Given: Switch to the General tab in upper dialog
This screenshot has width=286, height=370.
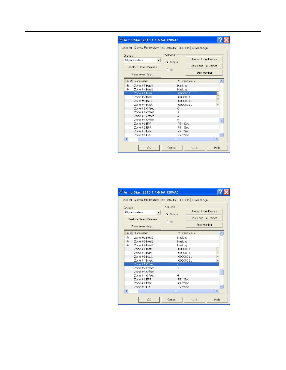Looking at the screenshot, I should [127, 48].
